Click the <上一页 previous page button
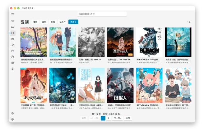The height and width of the screenshot is (134, 204). pyautogui.click(x=94, y=118)
